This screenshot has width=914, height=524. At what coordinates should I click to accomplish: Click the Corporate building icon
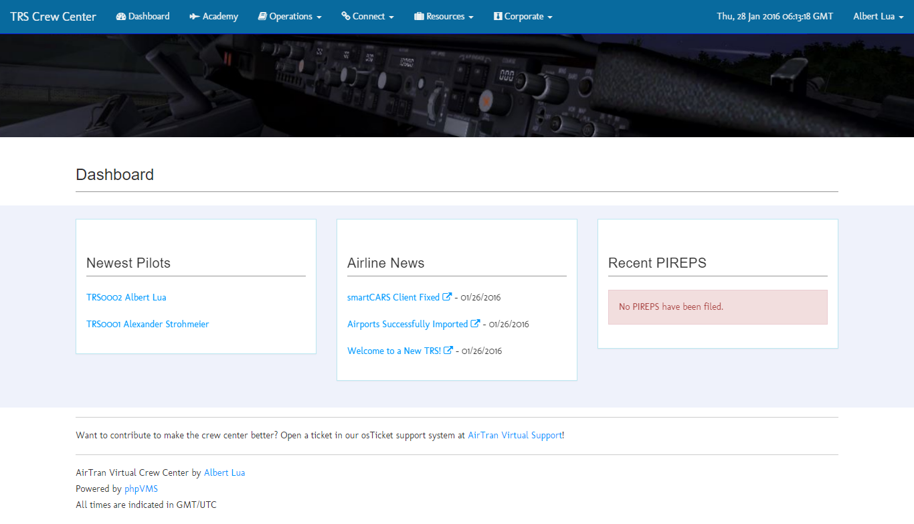(498, 16)
